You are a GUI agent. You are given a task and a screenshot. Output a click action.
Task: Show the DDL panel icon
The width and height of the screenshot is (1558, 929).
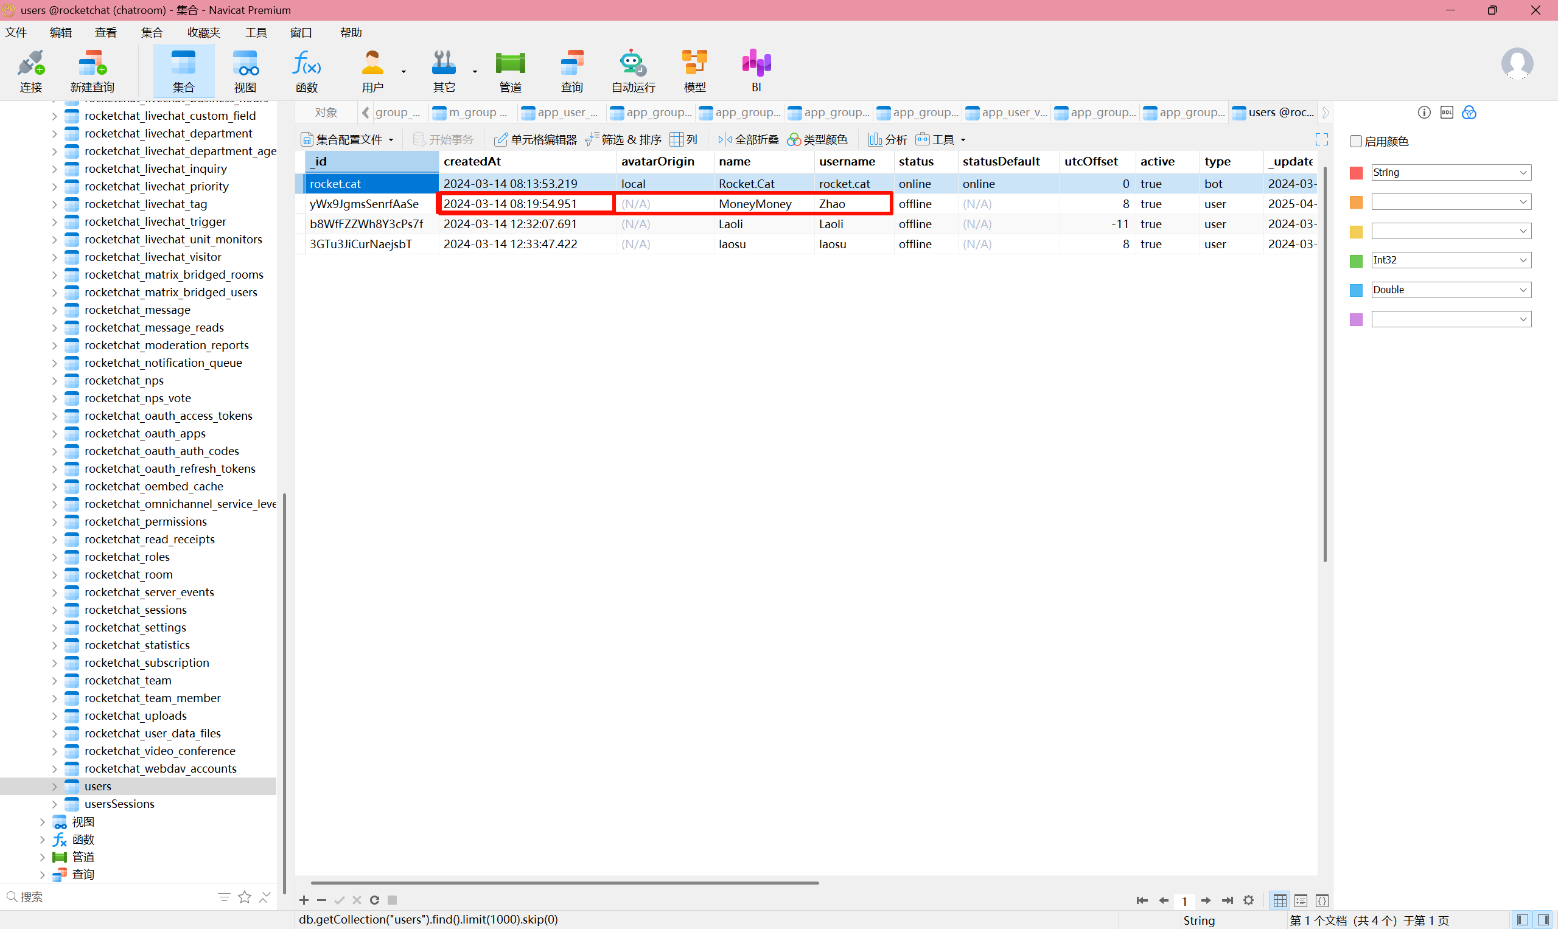1447,112
